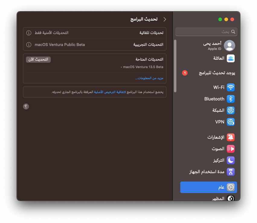
Task: Select the Focus moon icon
Action: (x=230, y=160)
